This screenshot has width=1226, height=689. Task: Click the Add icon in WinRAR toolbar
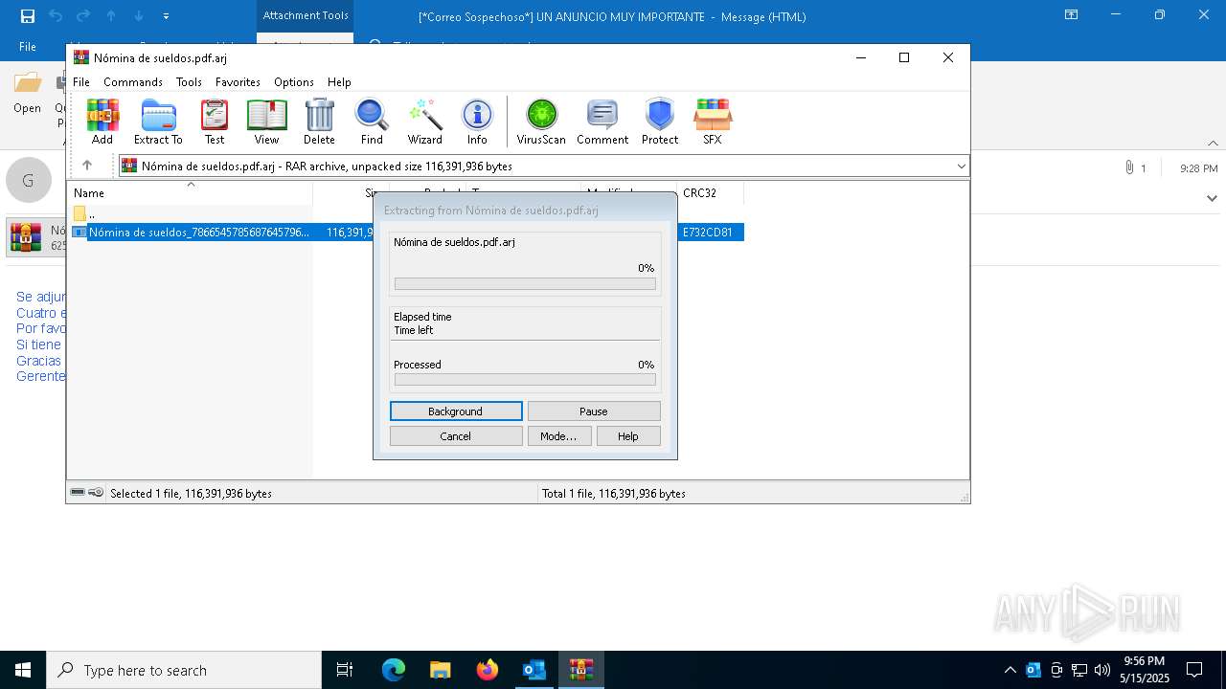point(102,122)
